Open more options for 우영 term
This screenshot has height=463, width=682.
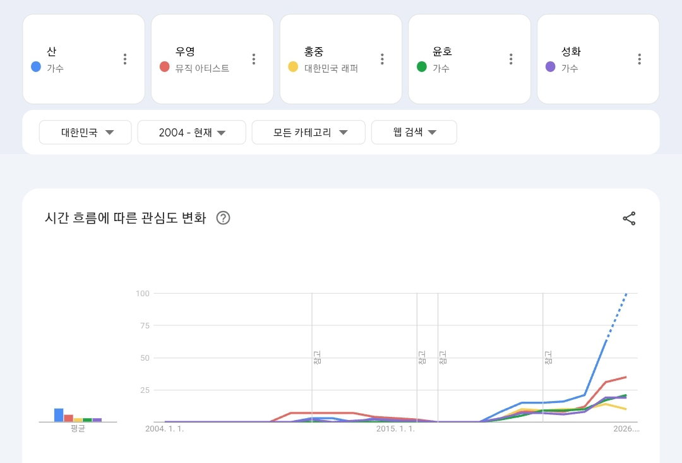point(254,59)
